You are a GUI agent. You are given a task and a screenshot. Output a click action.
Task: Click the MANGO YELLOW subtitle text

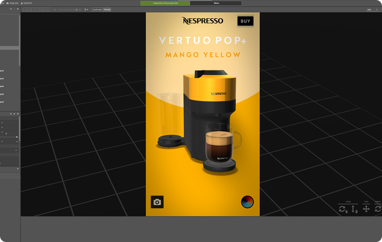[203, 54]
